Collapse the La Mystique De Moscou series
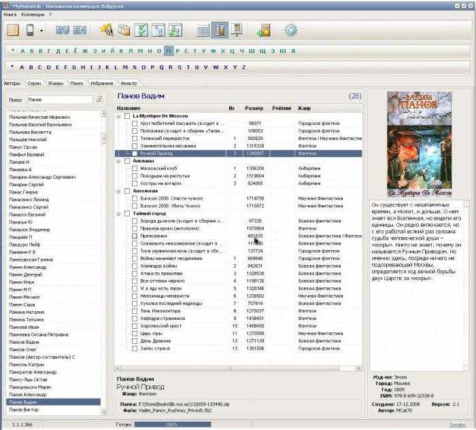476x430 pixels. coord(119,116)
